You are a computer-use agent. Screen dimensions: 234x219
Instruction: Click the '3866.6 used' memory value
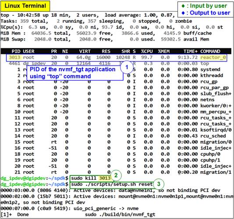click(x=138, y=33)
